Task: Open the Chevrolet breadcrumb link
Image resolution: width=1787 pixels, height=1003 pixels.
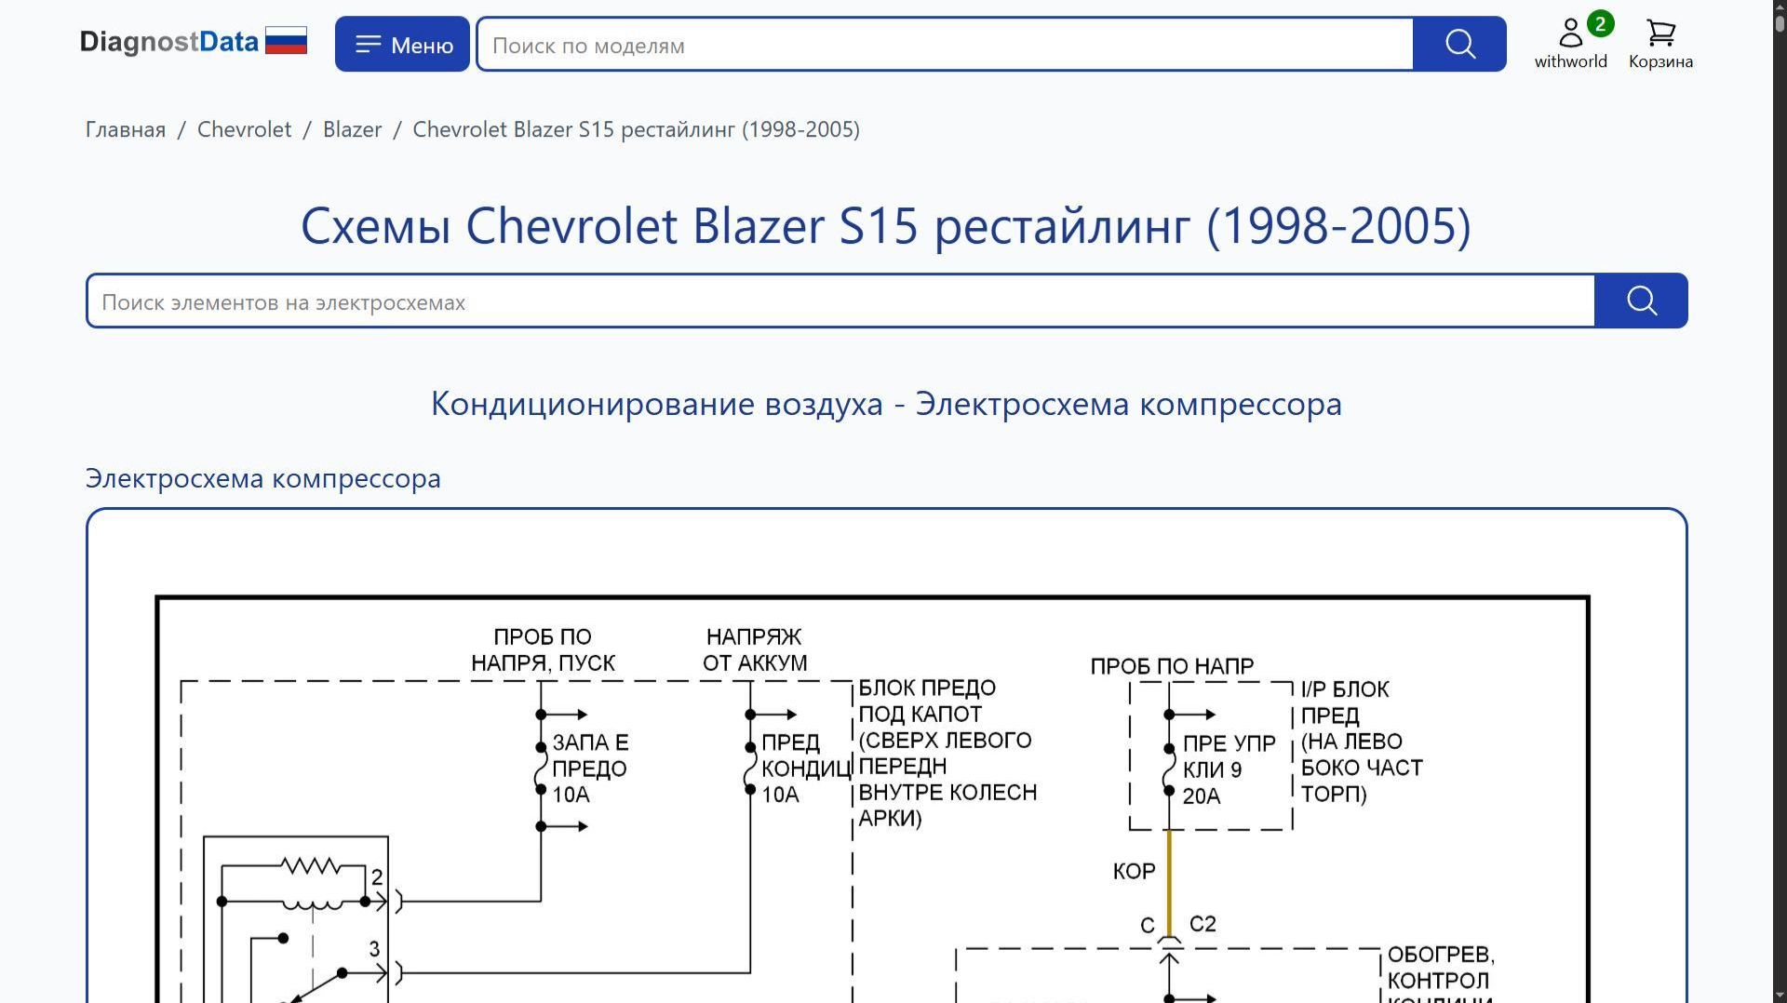Action: 244,129
